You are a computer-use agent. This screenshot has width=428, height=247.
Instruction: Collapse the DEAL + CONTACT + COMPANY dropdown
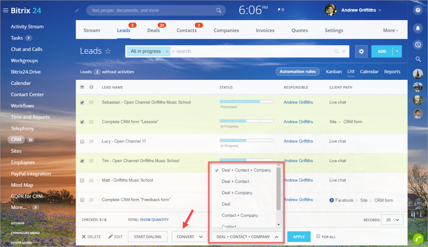pos(247,237)
